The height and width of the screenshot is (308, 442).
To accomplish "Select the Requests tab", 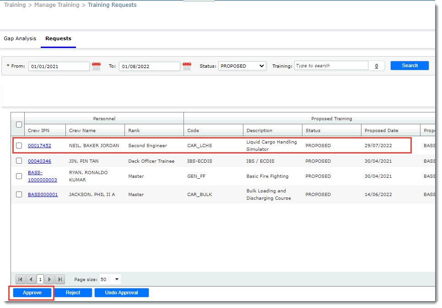I will point(58,38).
